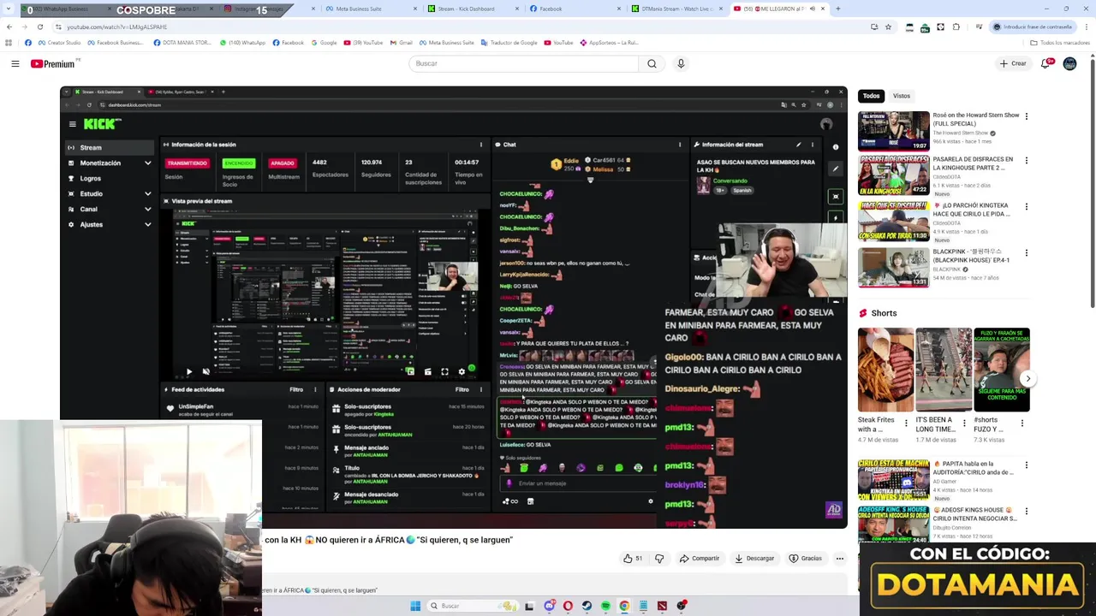The width and height of the screenshot is (1096, 616).
Task: Dislike the video with thumbs down
Action: [659, 559]
